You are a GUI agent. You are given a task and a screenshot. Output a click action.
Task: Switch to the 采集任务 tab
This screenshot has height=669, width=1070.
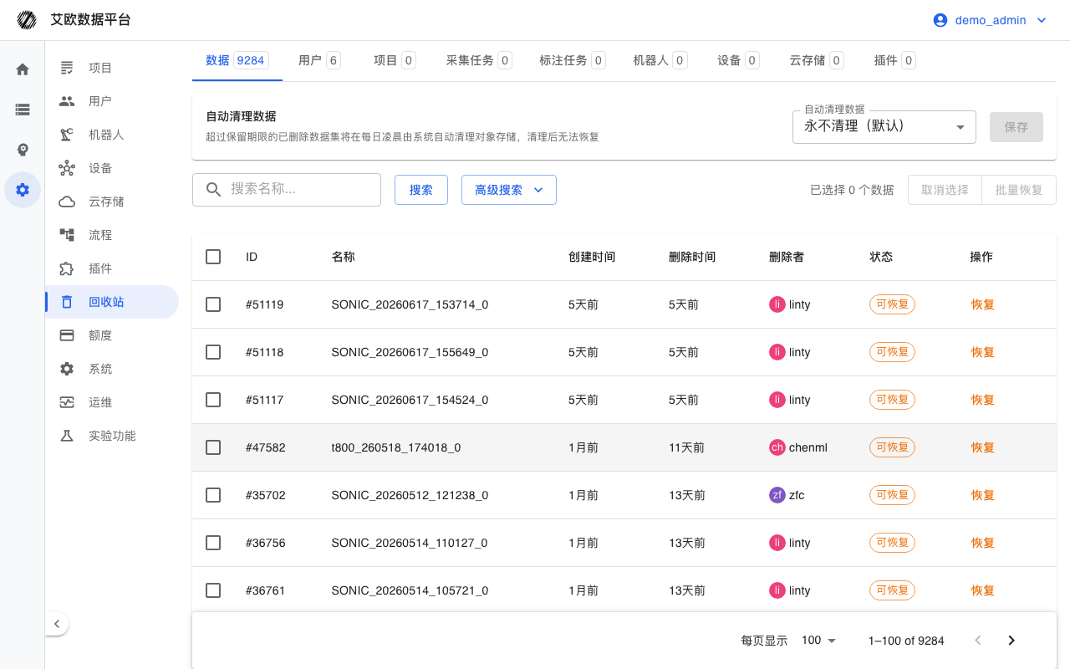479,60
